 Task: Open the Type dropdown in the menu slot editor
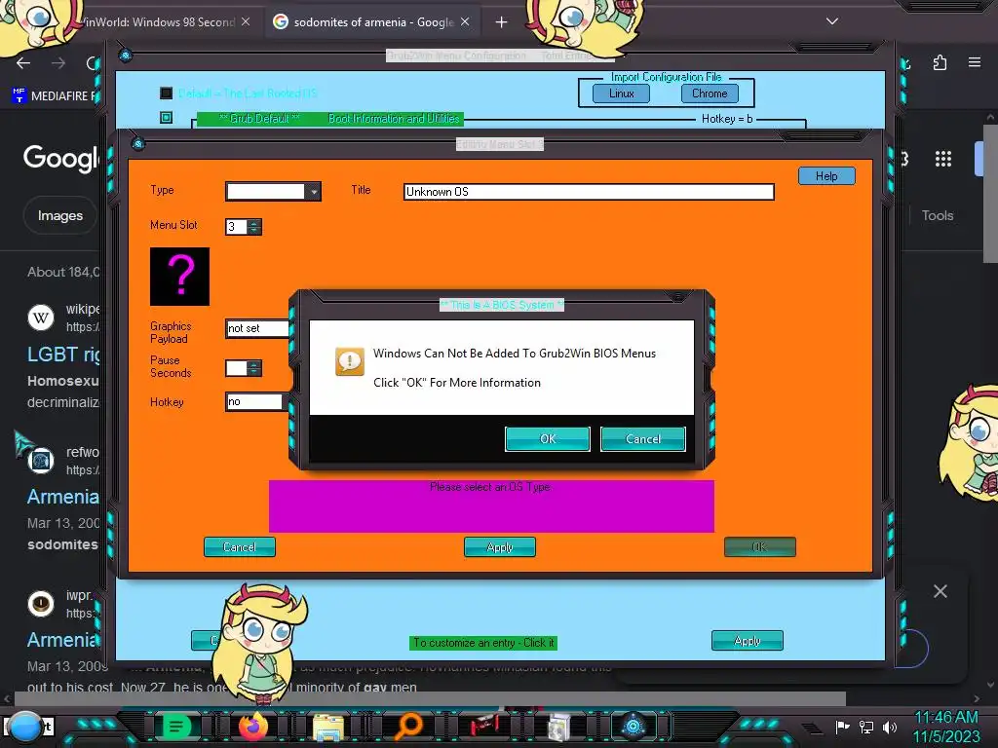click(x=313, y=192)
